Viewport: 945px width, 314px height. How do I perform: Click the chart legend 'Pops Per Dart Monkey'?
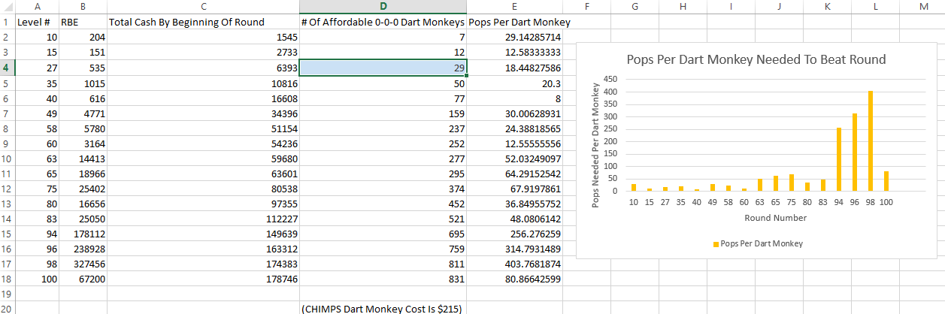pyautogui.click(x=756, y=243)
